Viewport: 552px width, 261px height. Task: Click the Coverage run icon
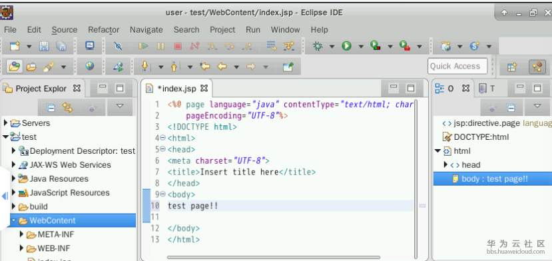coord(376,45)
